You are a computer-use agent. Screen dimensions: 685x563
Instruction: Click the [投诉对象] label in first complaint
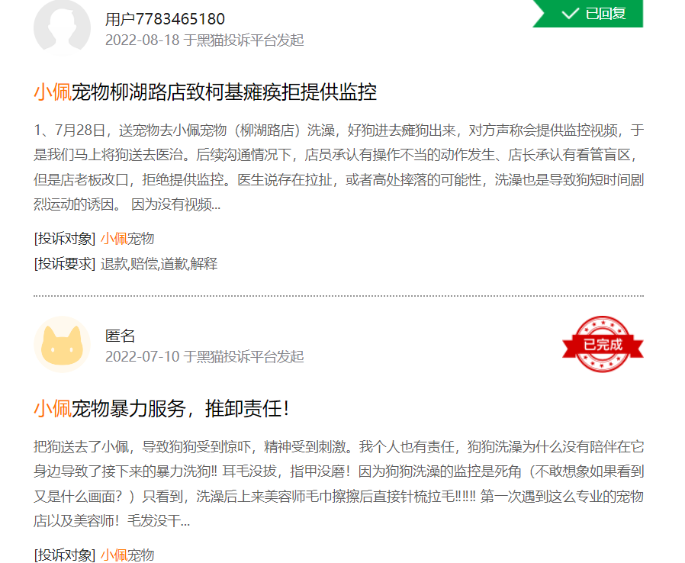(65, 239)
